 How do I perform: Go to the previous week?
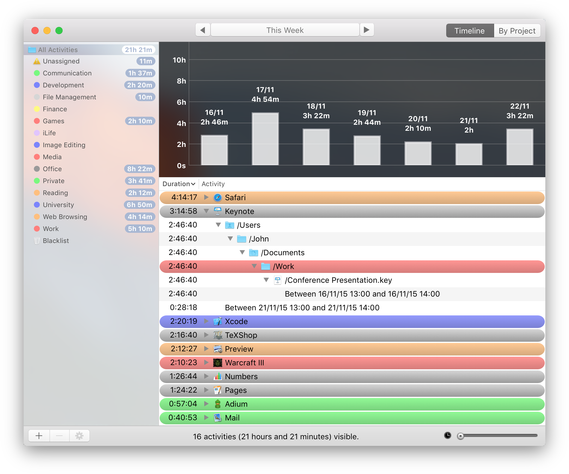(x=203, y=30)
